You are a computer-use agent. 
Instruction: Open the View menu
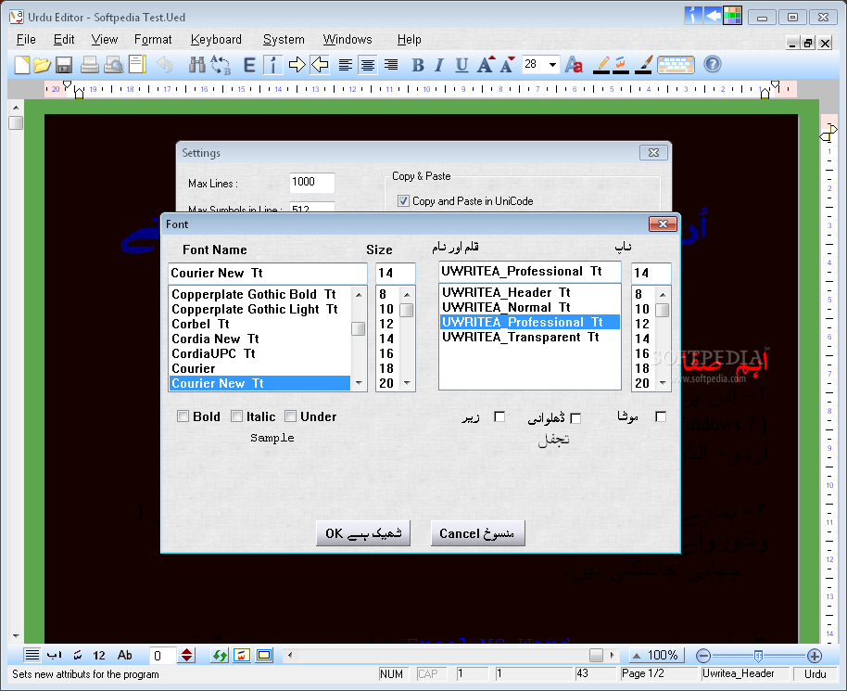(105, 40)
